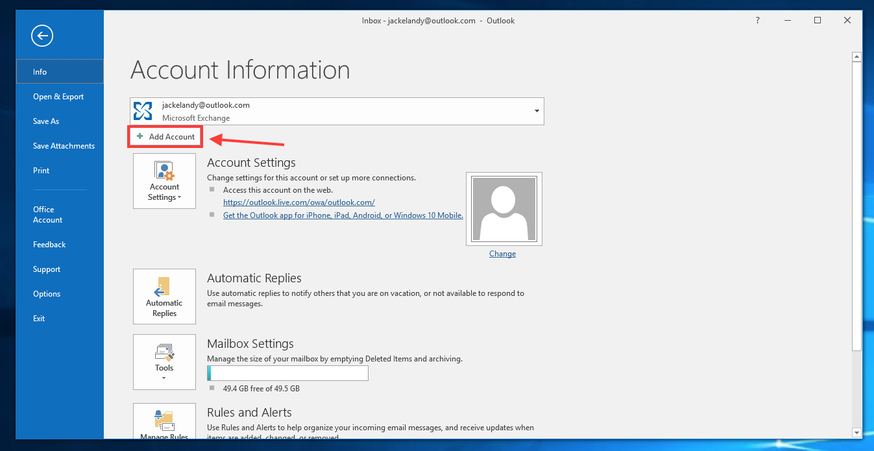Image resolution: width=874 pixels, height=451 pixels.
Task: Click Access this account on the web text
Action: 278,190
